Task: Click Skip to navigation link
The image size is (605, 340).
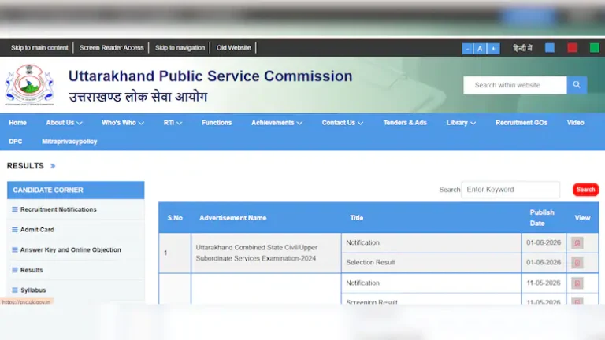Action: [180, 48]
